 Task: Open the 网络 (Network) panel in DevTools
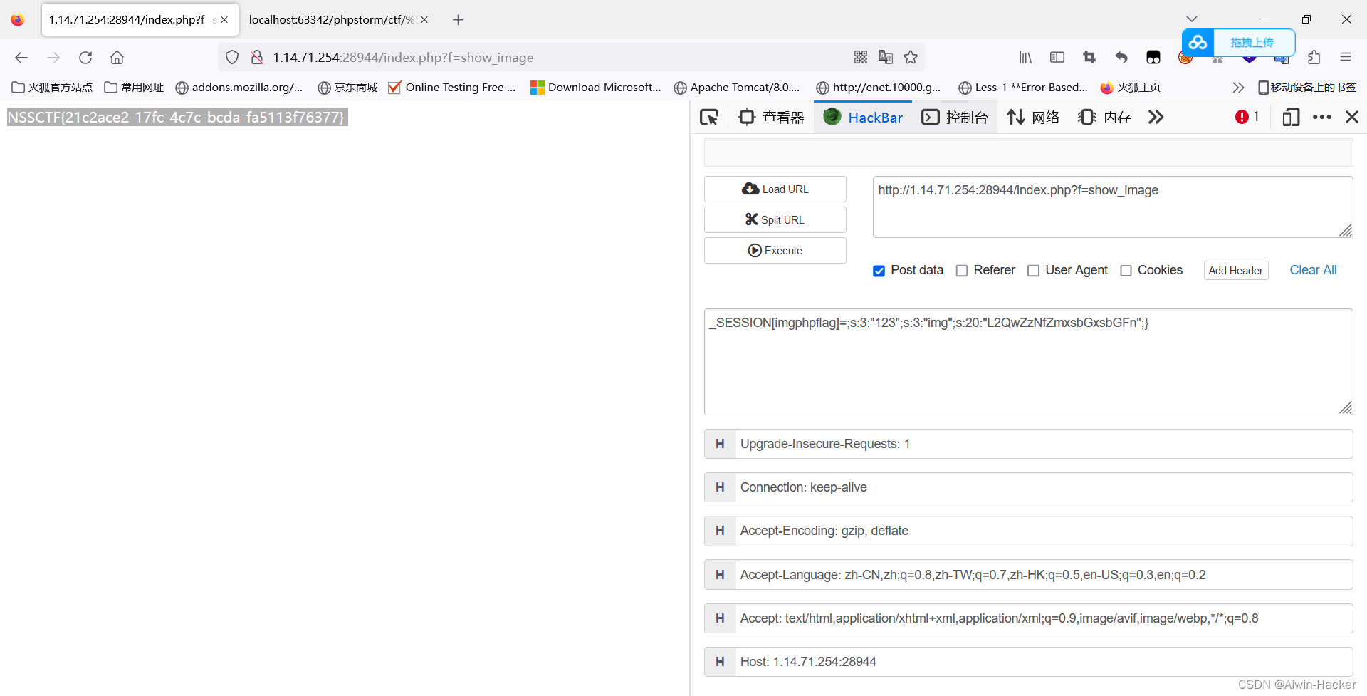(x=1034, y=117)
